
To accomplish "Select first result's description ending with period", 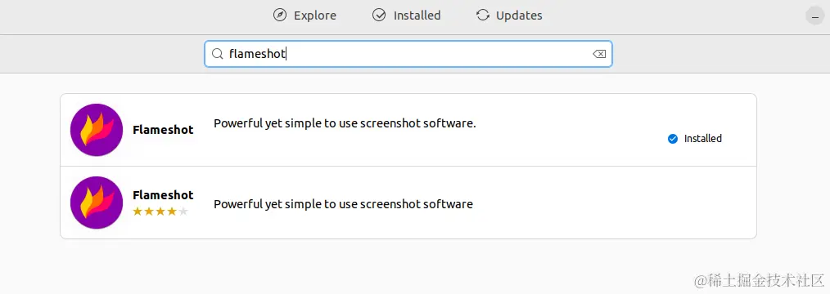I will coord(345,123).
